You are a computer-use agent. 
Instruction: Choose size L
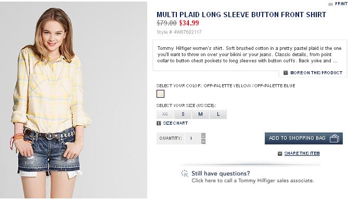pyautogui.click(x=218, y=114)
